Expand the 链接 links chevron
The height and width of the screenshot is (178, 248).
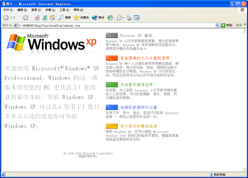pos(245,25)
